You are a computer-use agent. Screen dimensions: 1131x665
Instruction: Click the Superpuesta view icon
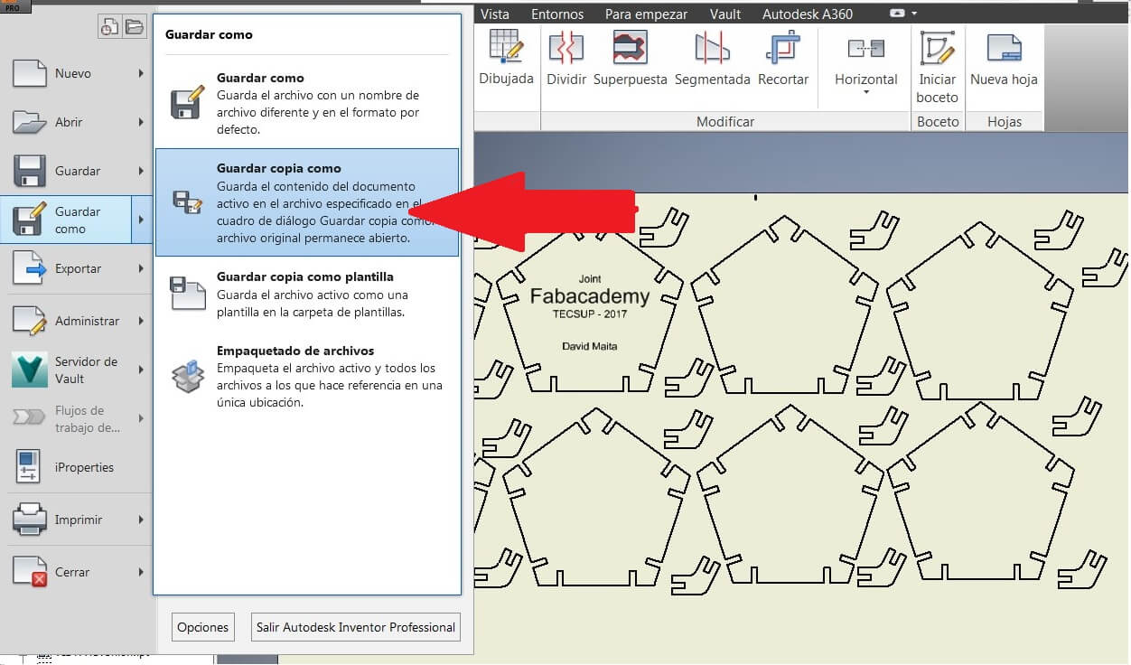click(x=630, y=47)
